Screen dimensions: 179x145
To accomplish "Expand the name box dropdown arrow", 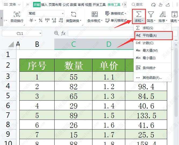I will [x=40, y=33].
